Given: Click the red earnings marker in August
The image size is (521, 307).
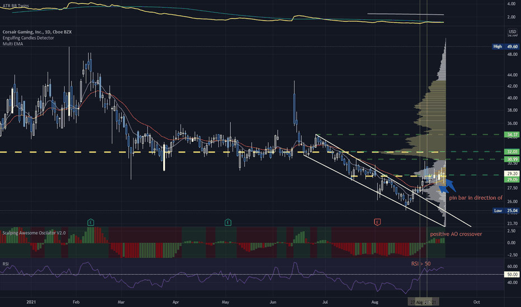Looking at the screenshot, I should (x=377, y=222).
